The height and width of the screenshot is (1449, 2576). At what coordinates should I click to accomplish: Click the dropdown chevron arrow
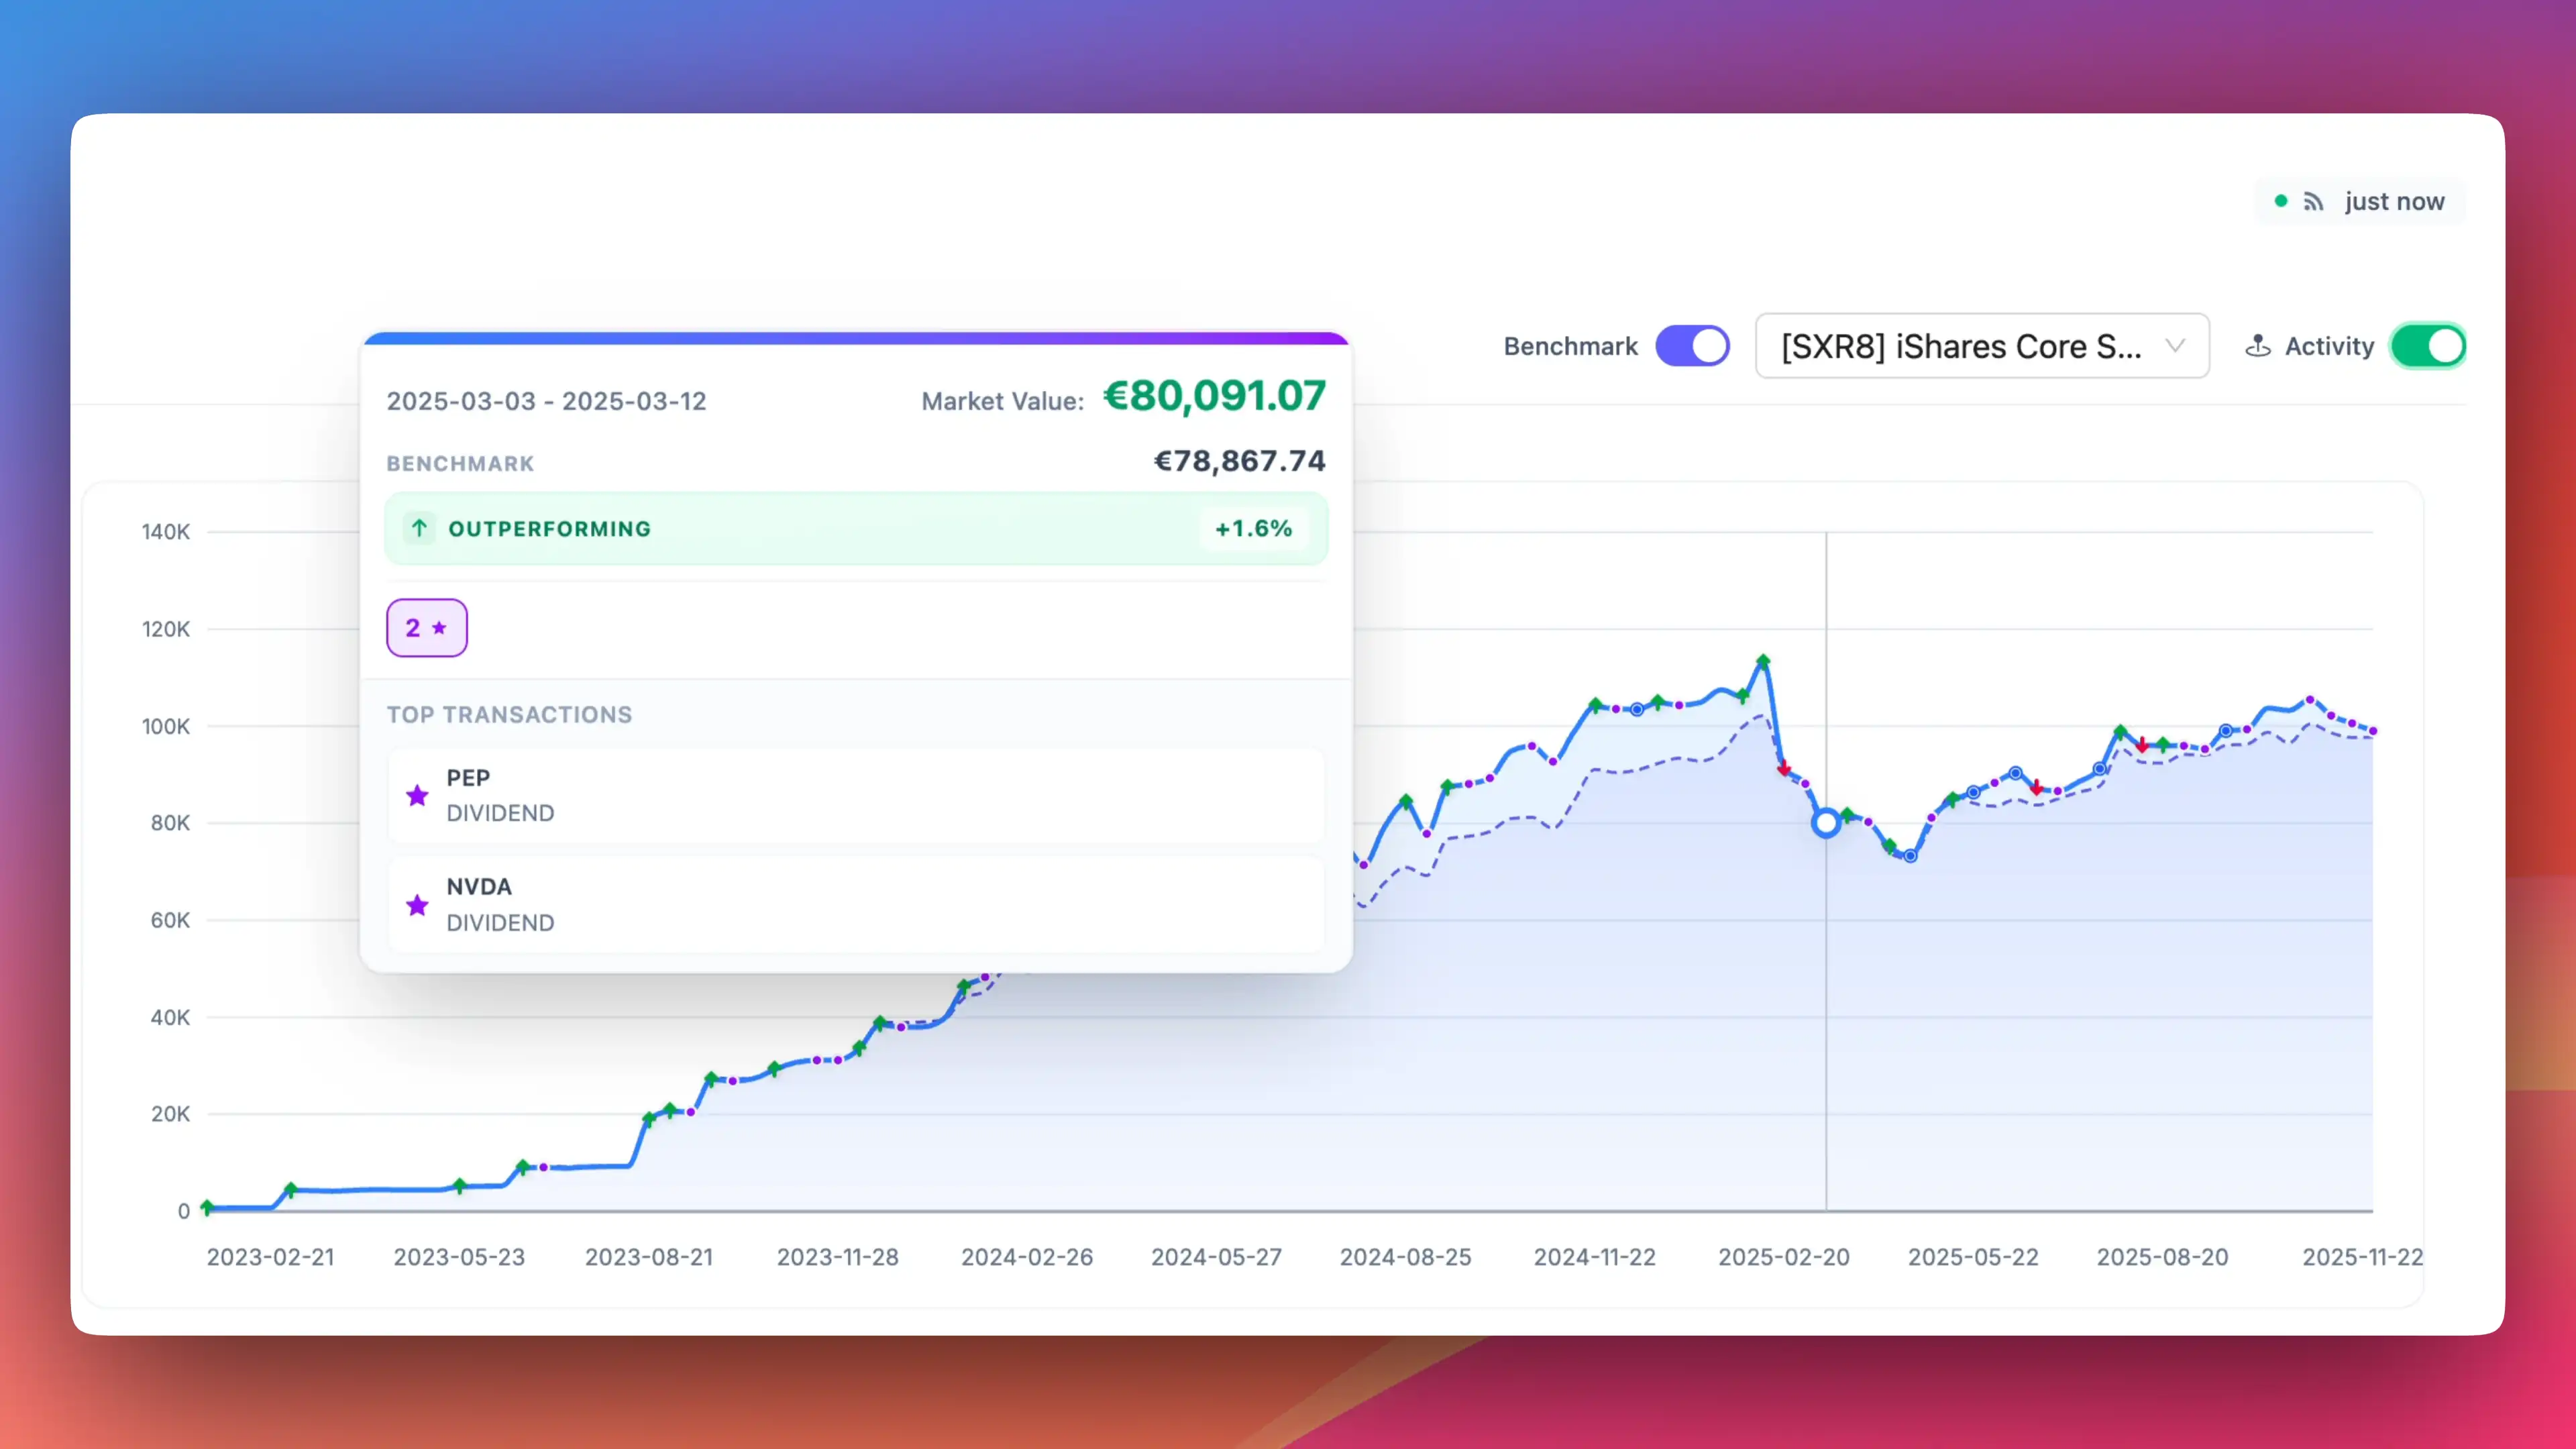point(2174,346)
